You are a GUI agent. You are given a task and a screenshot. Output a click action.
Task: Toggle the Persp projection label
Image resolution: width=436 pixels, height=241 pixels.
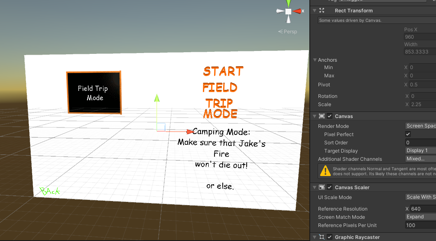click(288, 32)
